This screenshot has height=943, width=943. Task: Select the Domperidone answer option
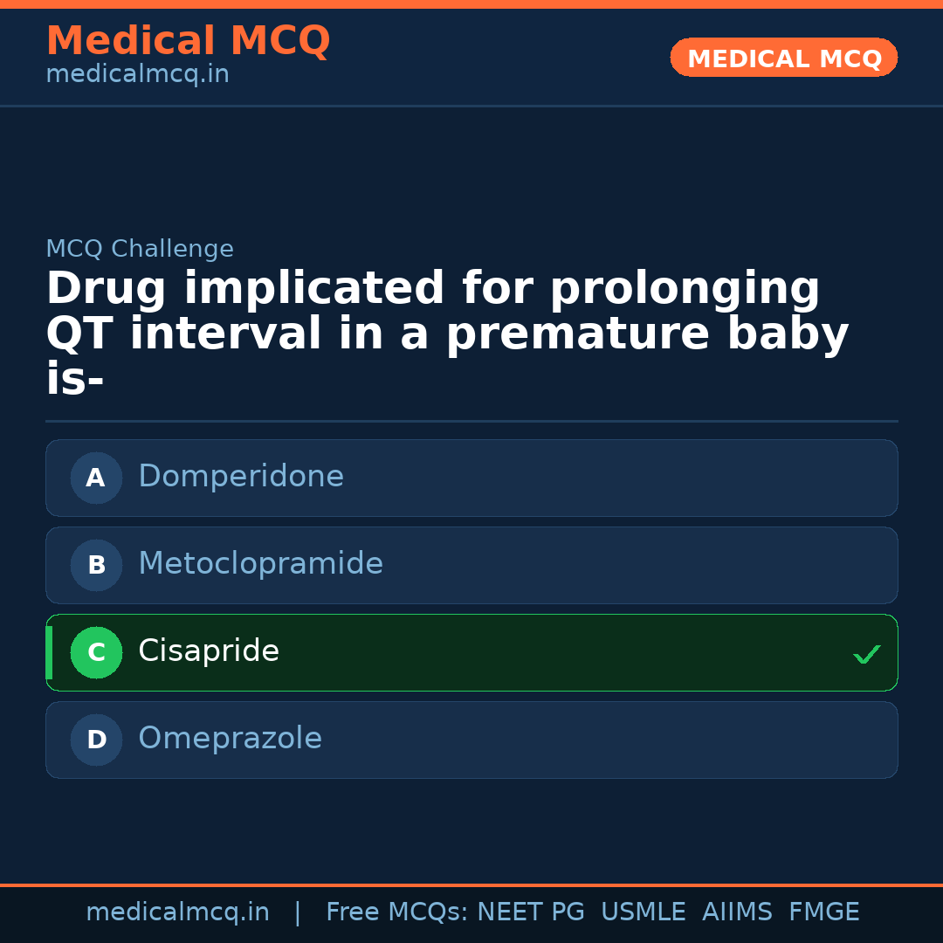point(471,478)
